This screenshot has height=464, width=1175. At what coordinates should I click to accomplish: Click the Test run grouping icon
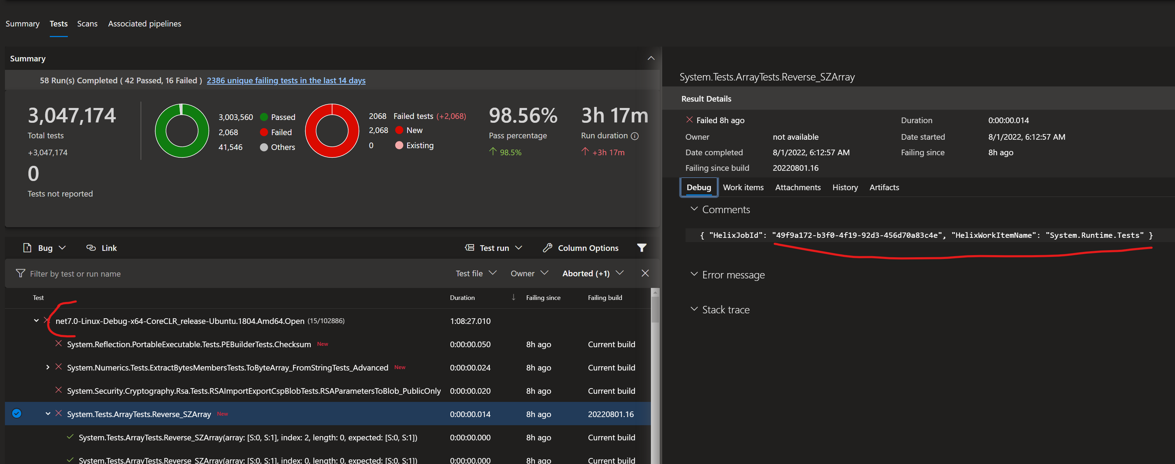tap(469, 247)
